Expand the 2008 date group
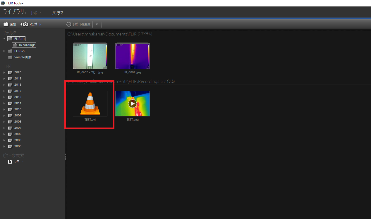The height and width of the screenshot is (219, 371). pos(5,121)
